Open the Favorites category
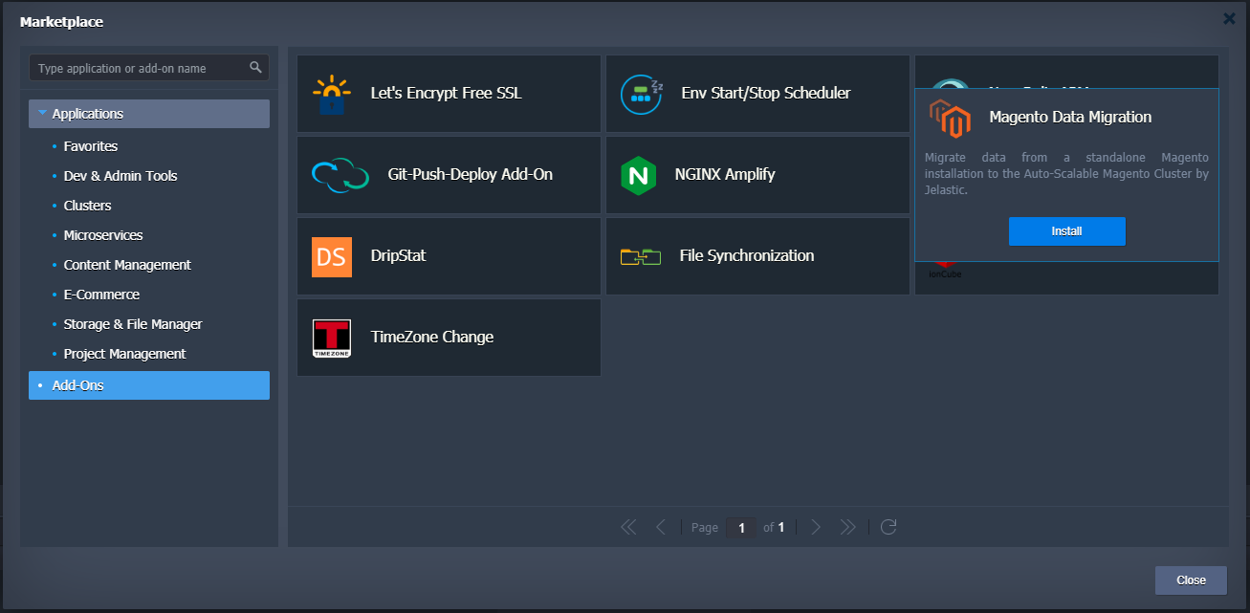The height and width of the screenshot is (613, 1250). [91, 146]
